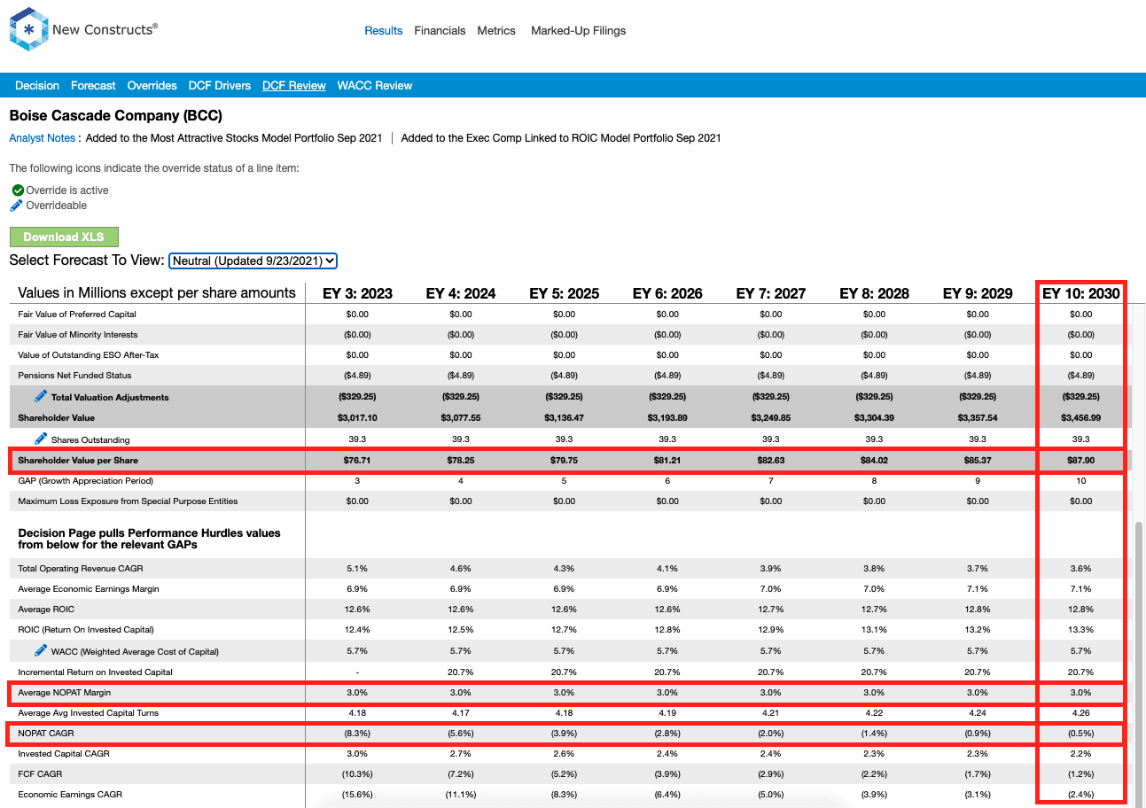Click the 4.26 invested capital turns cell
Viewport: 1146px width, 808px height.
[1081, 712]
